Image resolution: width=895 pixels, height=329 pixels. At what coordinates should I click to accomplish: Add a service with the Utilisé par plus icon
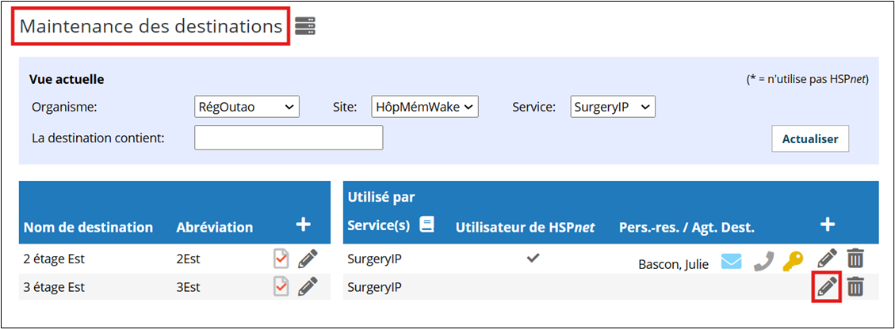(x=827, y=225)
